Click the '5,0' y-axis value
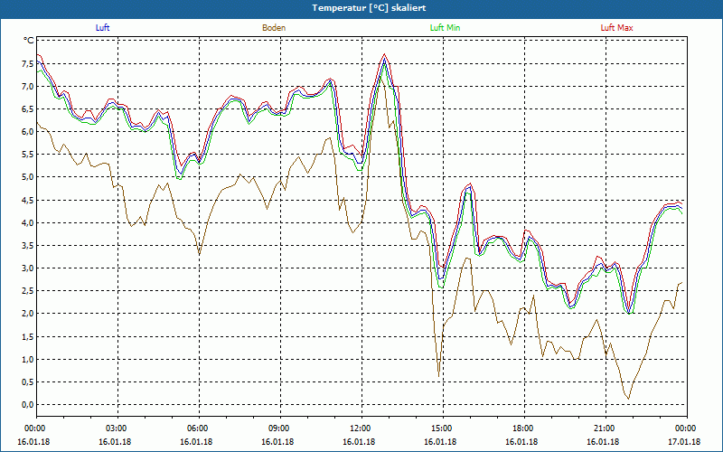723x452 pixels. 28,177
